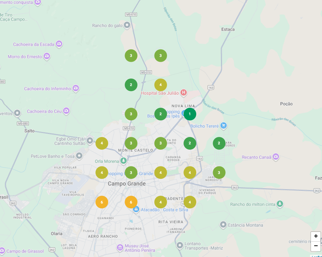Click the Orla Morena park icon
The image size is (322, 257).
click(124, 161)
